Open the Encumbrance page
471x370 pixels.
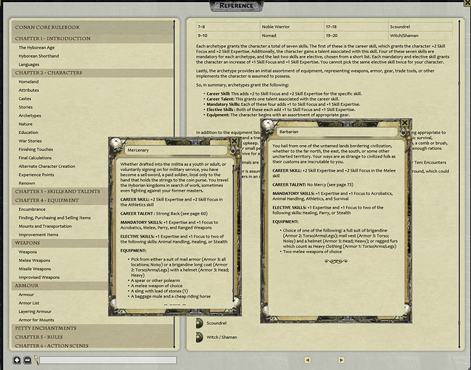[32, 209]
